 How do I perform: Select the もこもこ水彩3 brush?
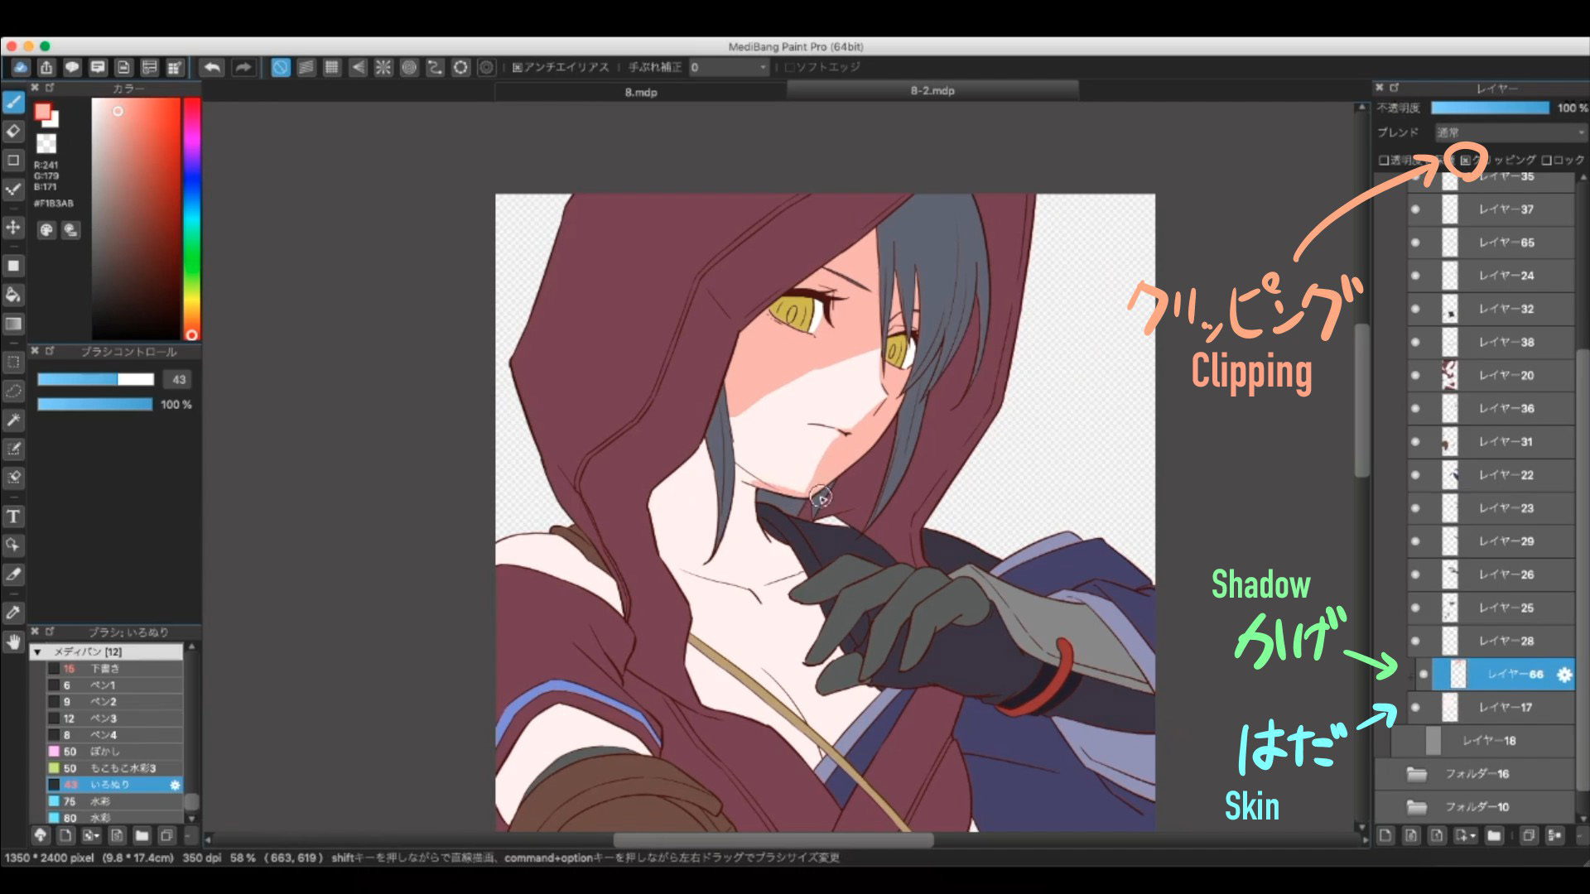[x=114, y=768]
